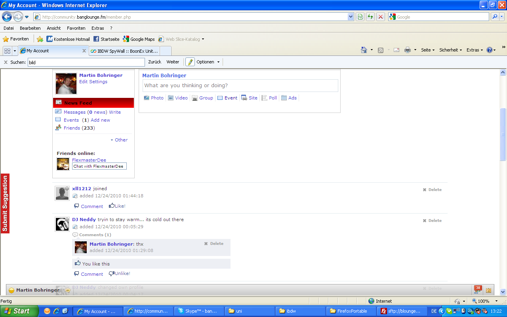Image resolution: width=507 pixels, height=317 pixels.
Task: Click the Edit Settings link
Action: (93, 82)
